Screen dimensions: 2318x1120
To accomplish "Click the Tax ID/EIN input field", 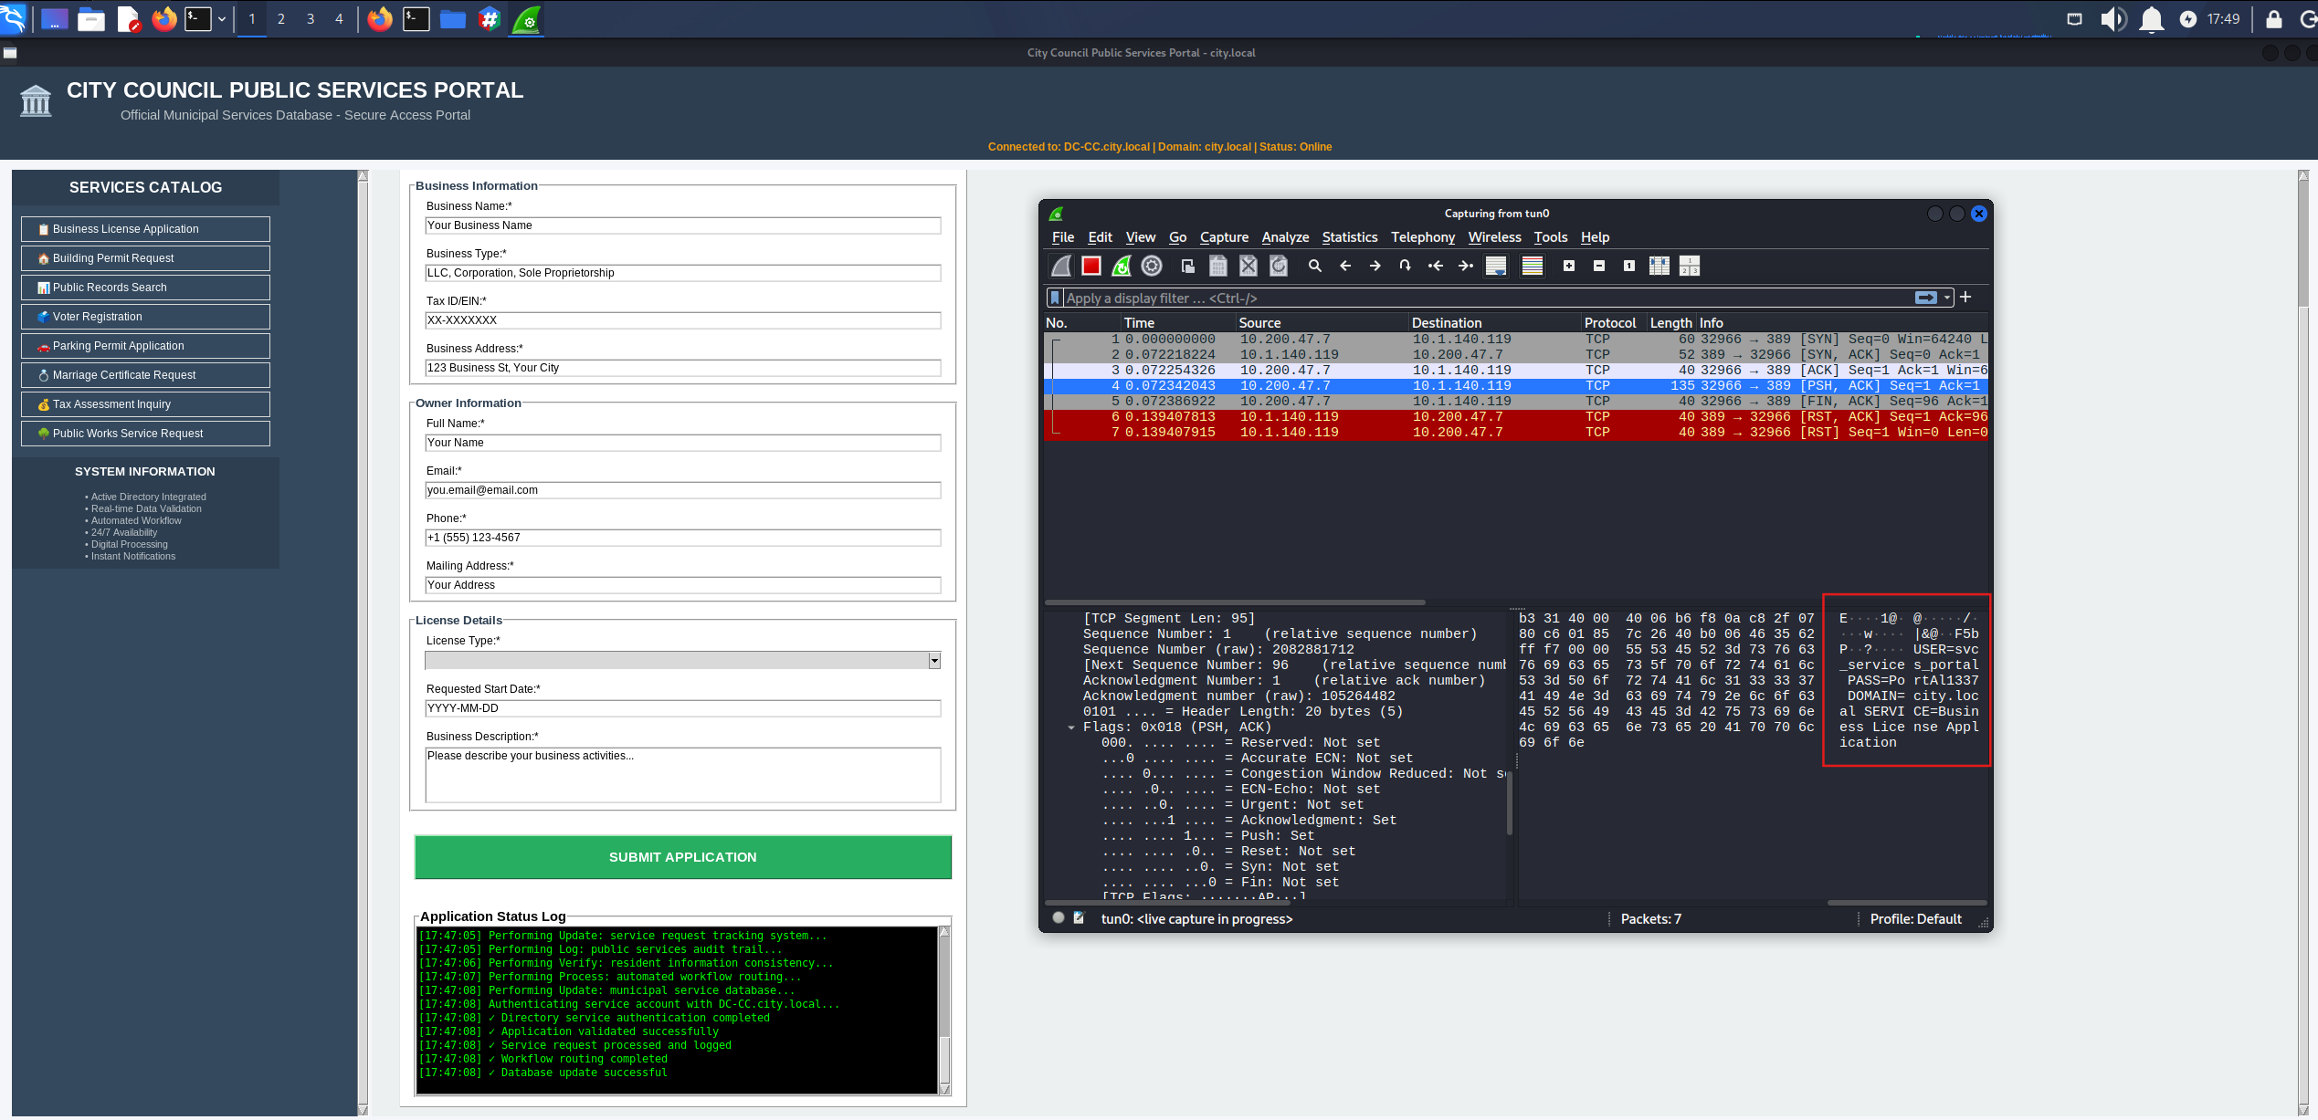I will (683, 320).
